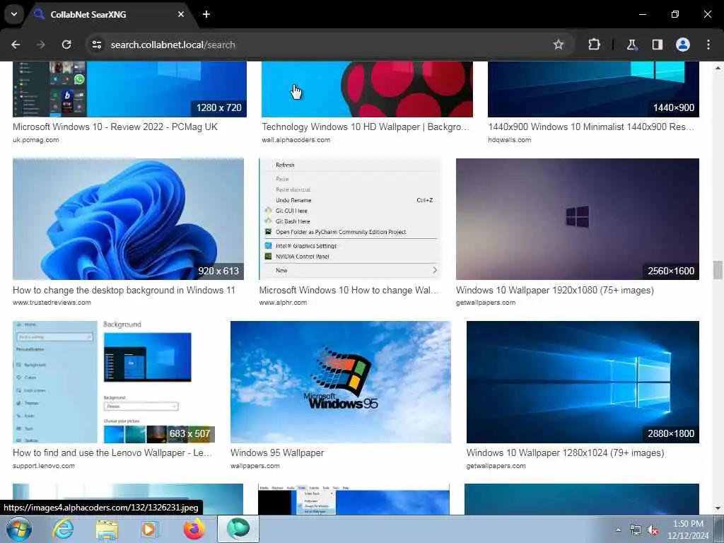Open the dark 2560×1600 Windows logo image
The image size is (724, 543).
click(577, 219)
